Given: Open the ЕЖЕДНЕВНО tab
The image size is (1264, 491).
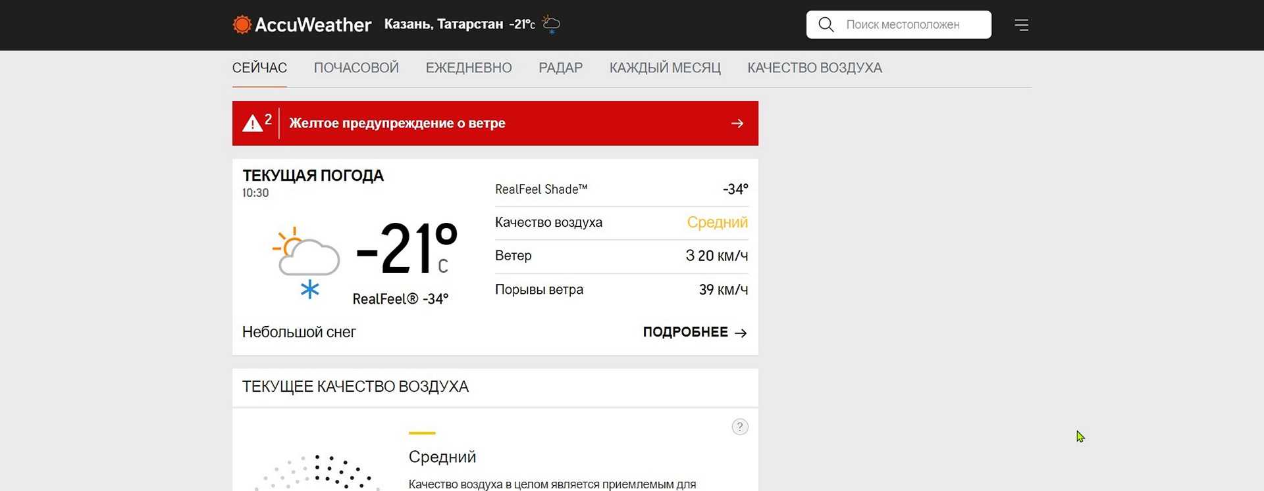Looking at the screenshot, I should tap(469, 68).
